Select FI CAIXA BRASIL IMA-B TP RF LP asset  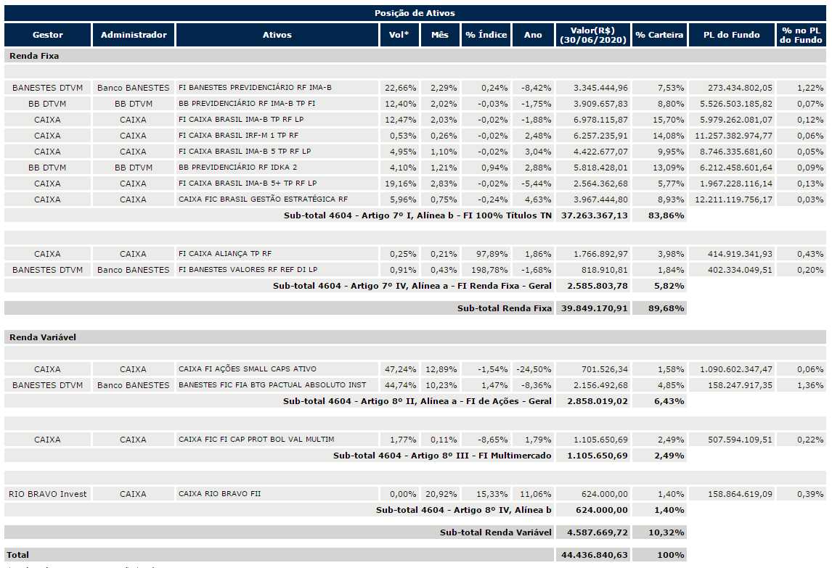pyautogui.click(x=241, y=119)
